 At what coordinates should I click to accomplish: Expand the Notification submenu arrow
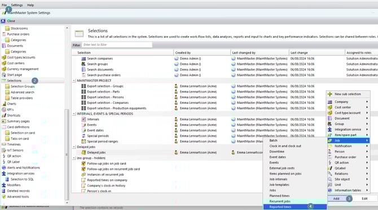pos(367,146)
